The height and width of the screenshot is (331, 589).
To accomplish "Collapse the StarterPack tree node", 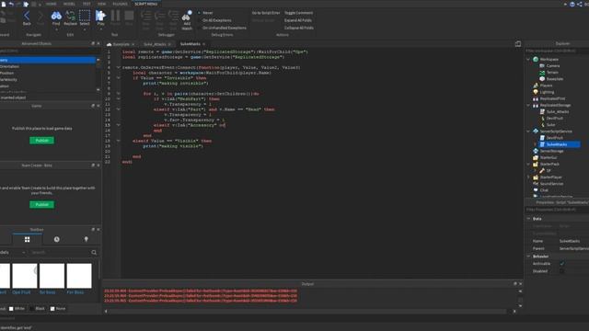I will point(528,164).
